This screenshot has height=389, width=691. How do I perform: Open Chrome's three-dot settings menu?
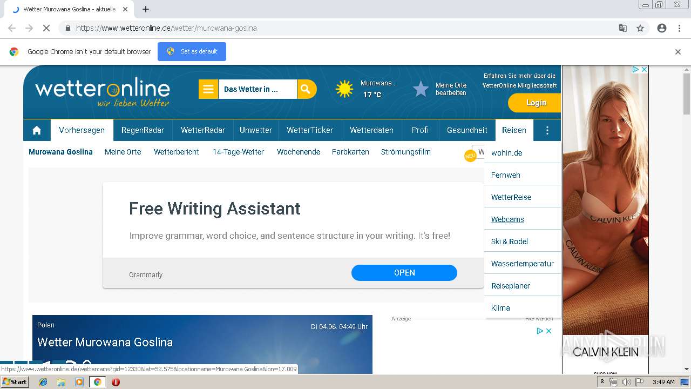(x=680, y=28)
